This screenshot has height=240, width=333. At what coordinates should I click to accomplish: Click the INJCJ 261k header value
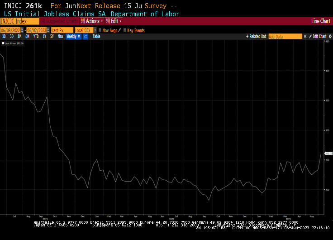point(23,6)
